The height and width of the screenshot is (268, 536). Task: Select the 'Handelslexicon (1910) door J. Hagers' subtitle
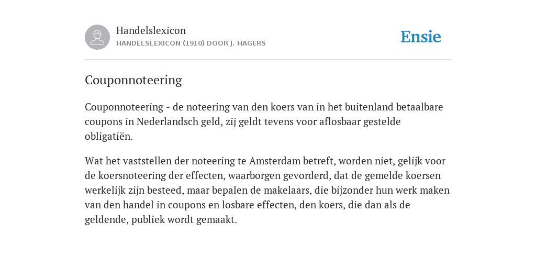tap(191, 43)
